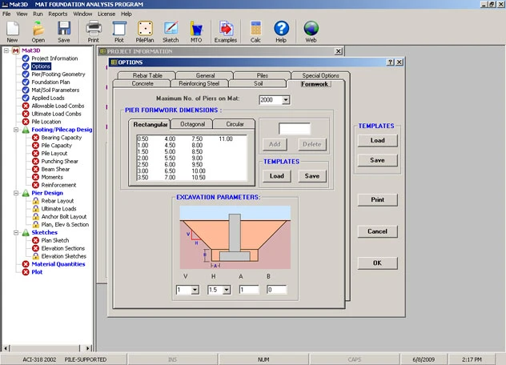Viewport: 506px width, 365px height.
Task: Select Material Quantities tree node
Action: [x=58, y=264]
